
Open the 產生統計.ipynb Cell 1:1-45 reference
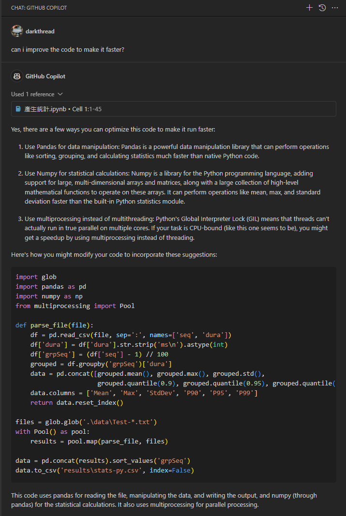[63, 109]
